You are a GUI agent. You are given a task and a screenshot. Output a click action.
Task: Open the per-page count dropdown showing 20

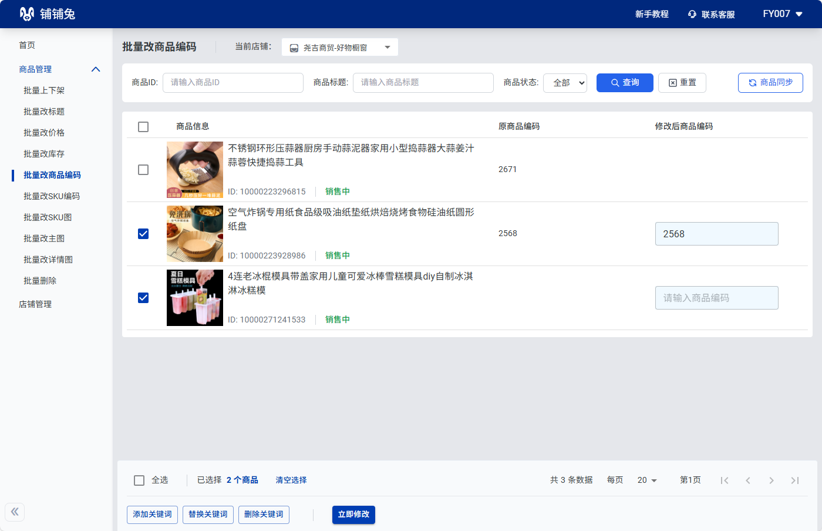(x=647, y=480)
